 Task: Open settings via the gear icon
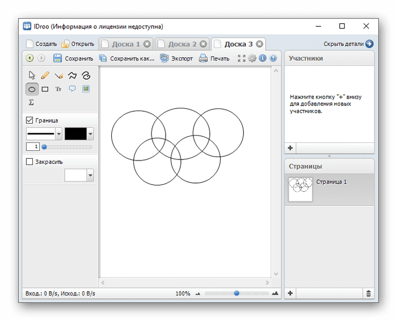252,58
